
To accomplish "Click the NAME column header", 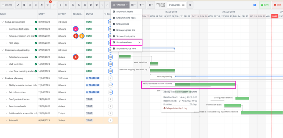I will (19, 14).
